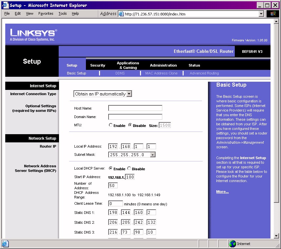Click the Windows flag logo in menu bar

coord(273,14)
